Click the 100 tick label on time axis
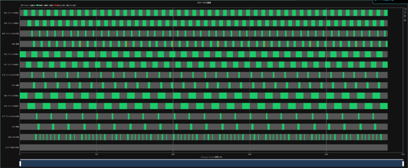Image resolution: width=408 pixels, height=168 pixels. [96, 154]
